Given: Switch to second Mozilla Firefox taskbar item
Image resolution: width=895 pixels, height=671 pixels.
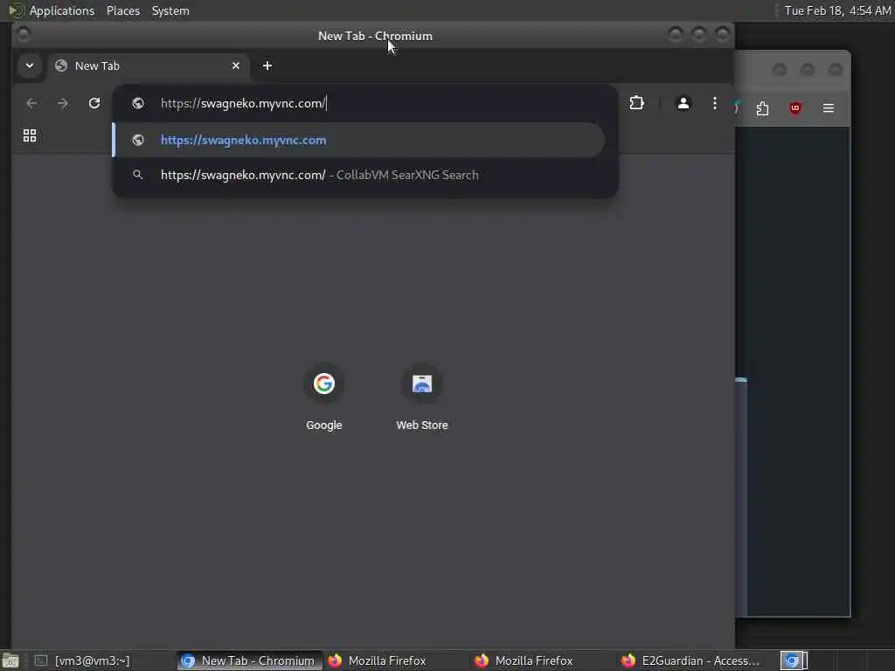Looking at the screenshot, I should [x=544, y=661].
